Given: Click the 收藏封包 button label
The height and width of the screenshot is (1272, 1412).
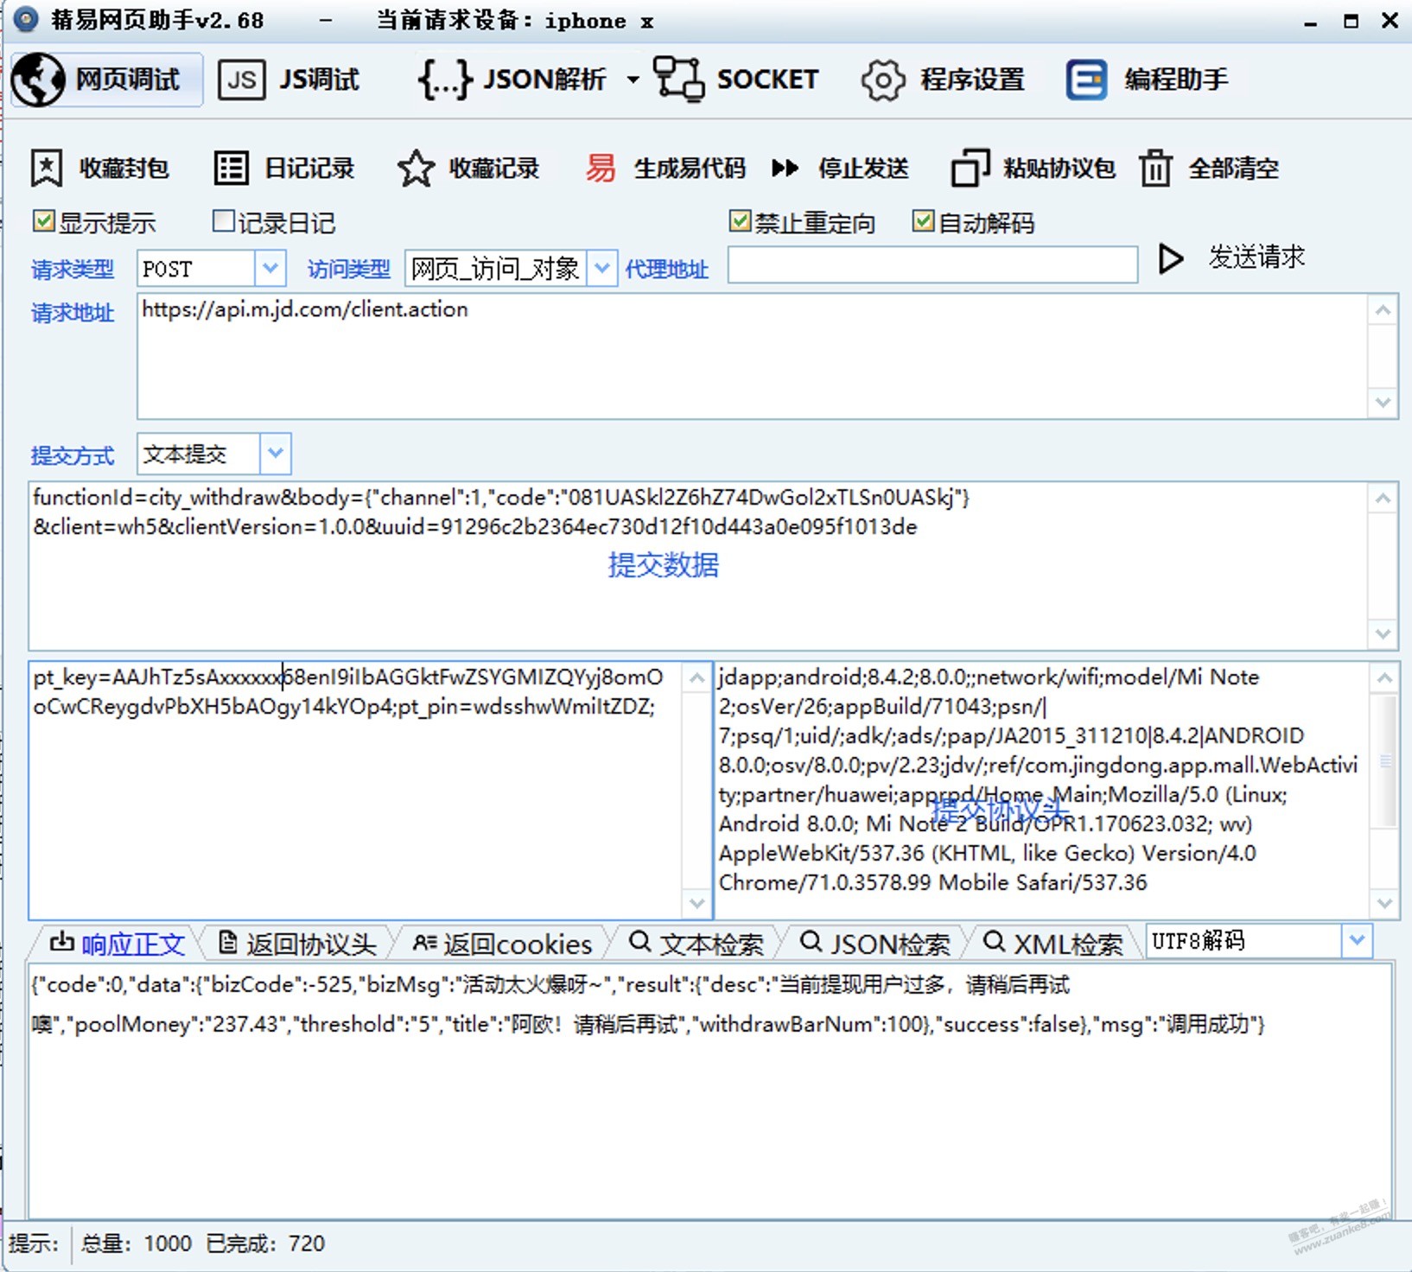Looking at the screenshot, I should click(124, 168).
